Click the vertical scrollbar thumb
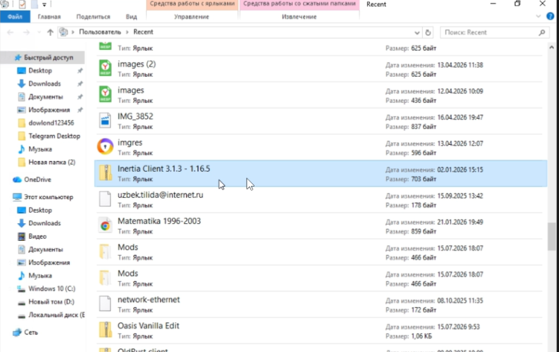This screenshot has width=559, height=352. click(x=551, y=237)
